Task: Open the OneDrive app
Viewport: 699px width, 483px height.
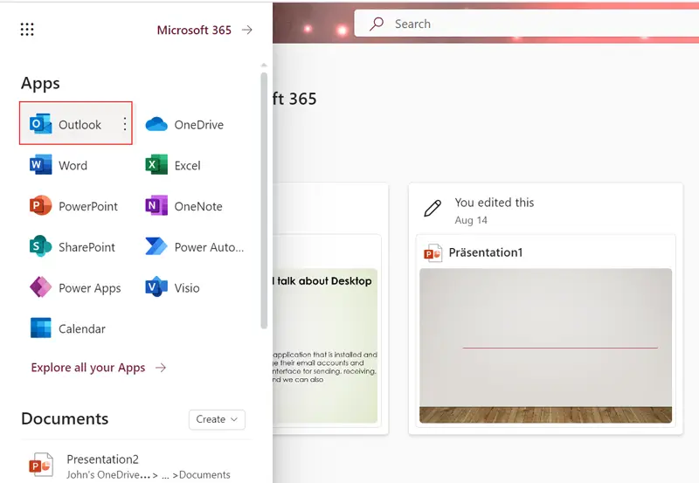Action: (x=185, y=125)
